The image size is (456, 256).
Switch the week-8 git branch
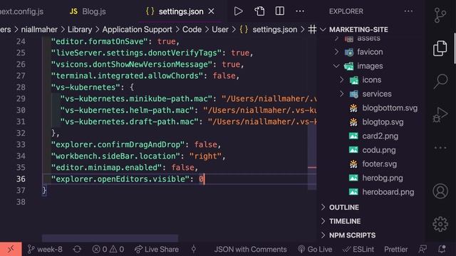coord(45,250)
